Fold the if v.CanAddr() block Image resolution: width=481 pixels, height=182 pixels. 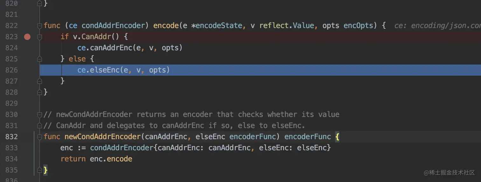click(x=40, y=37)
